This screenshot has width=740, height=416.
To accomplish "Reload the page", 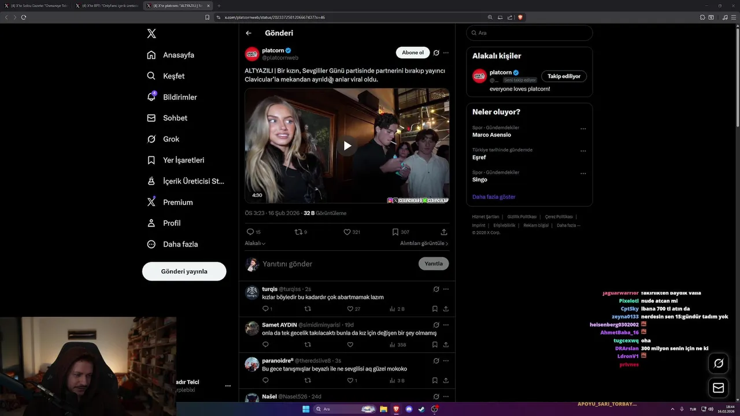I will pos(24,17).
